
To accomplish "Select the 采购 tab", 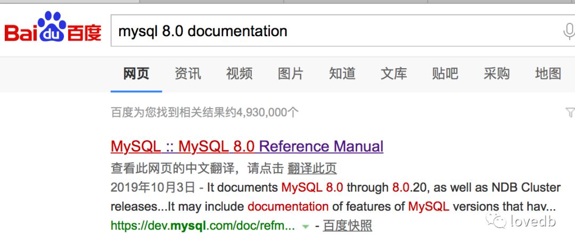I will click(497, 73).
